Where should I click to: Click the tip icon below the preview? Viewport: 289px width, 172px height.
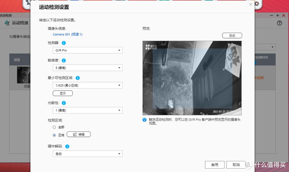(144, 120)
